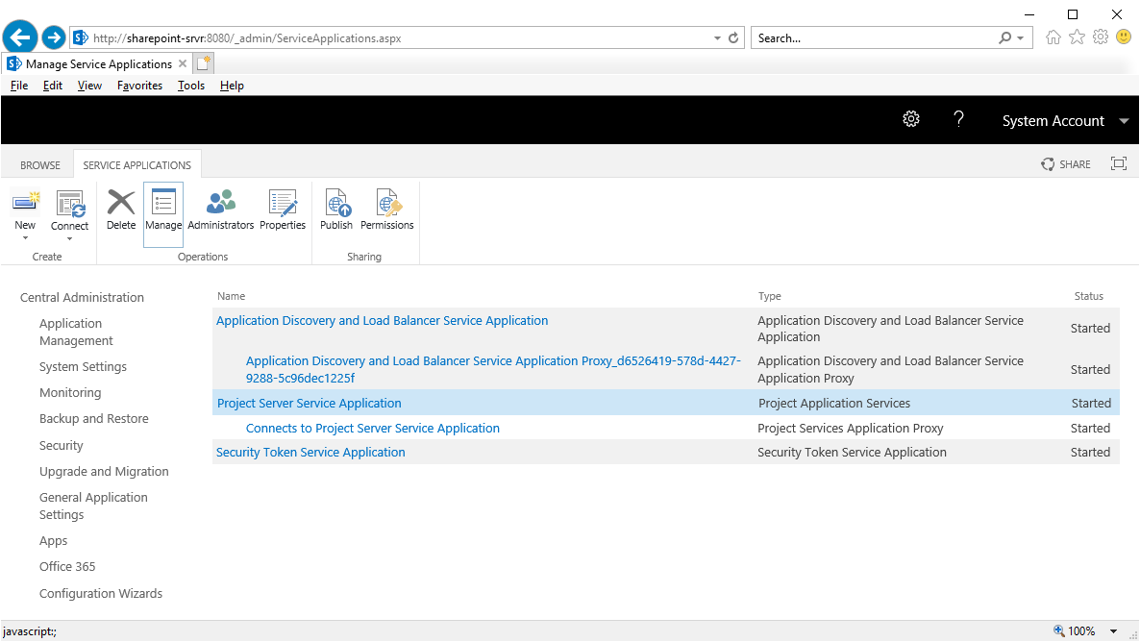Open a new browser tab
Screen dimensions: 1140x642
[x=204, y=63]
